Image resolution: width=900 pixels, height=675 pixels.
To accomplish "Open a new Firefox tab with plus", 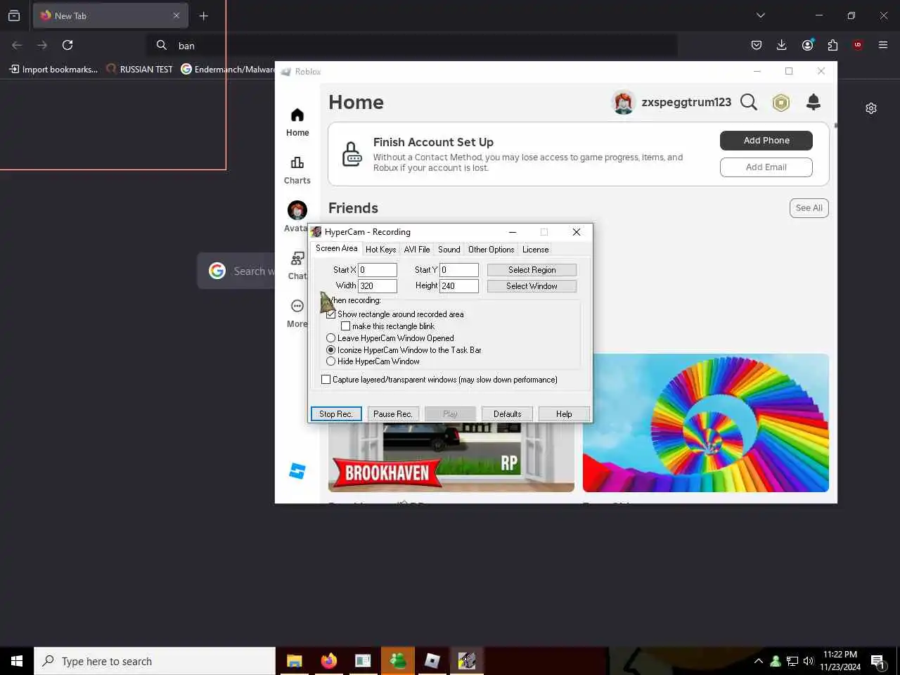I will click(204, 15).
